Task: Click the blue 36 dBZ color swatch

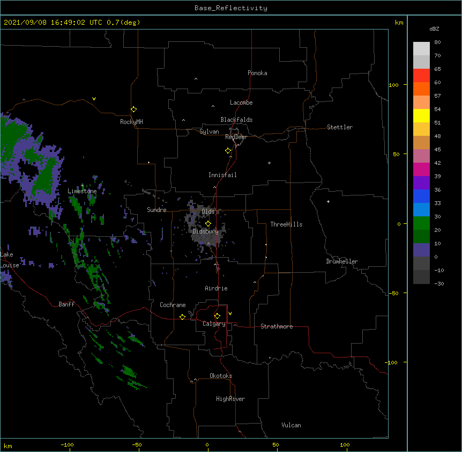Action: (421, 196)
